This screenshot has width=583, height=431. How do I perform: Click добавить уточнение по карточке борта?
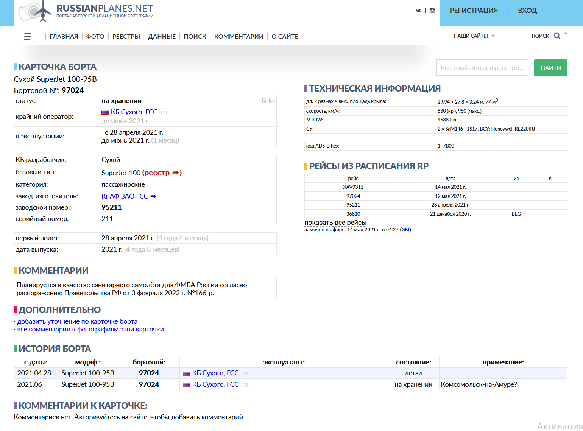point(77,321)
